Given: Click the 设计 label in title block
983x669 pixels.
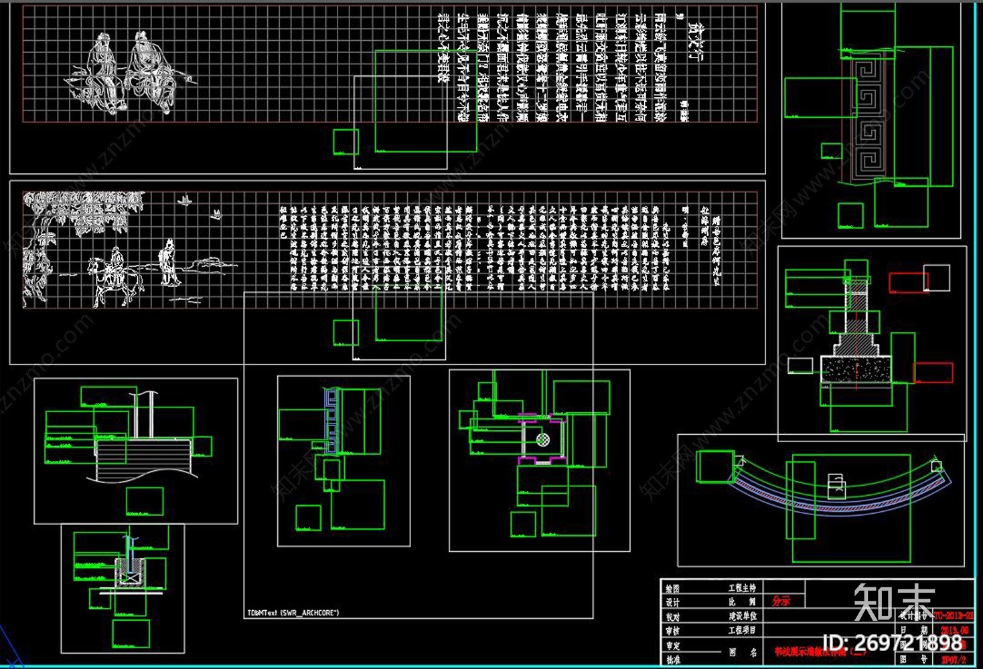Looking at the screenshot, I should click(672, 603).
